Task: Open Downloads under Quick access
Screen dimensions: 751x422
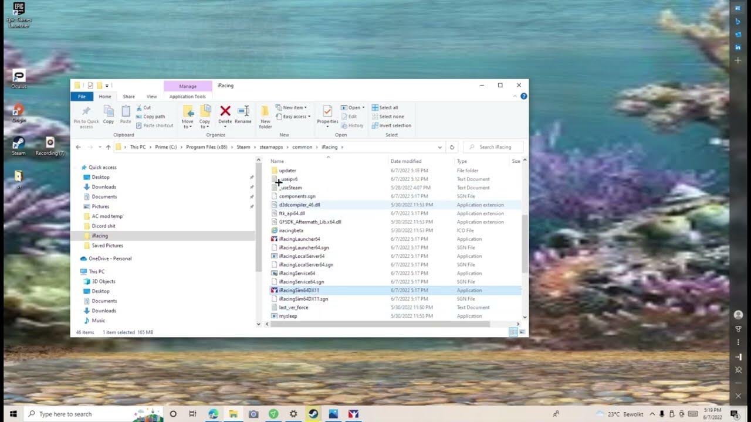Action: (104, 187)
